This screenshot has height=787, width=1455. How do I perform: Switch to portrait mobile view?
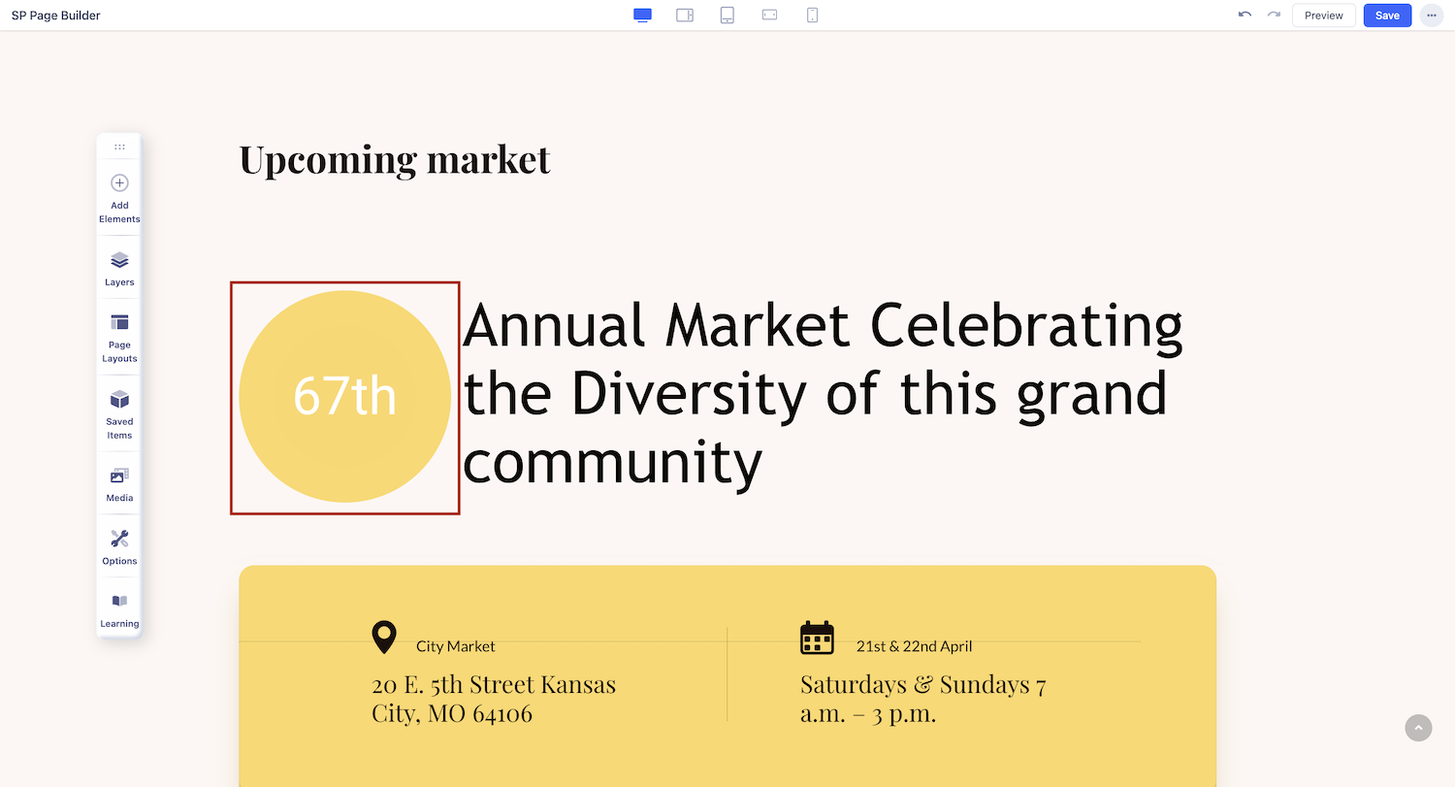tap(813, 16)
